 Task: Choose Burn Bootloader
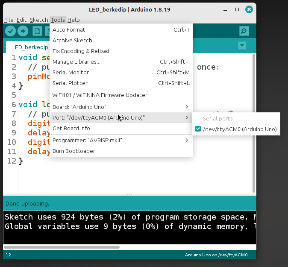point(121,151)
